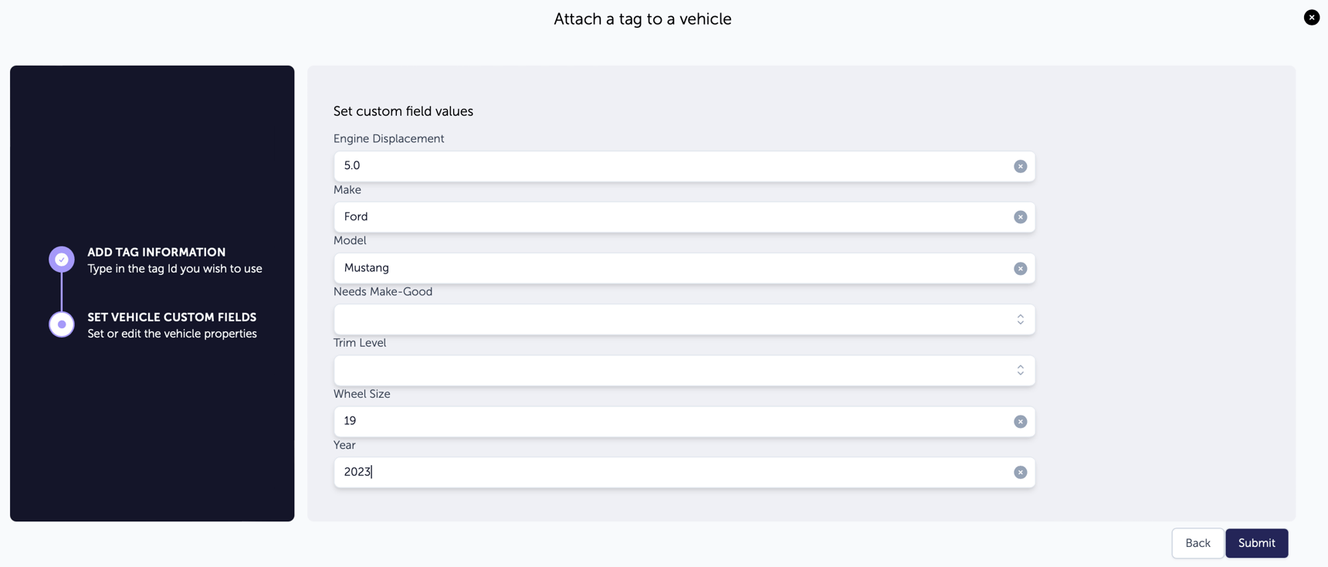Click the Set Vehicle Custom Fields step circle
This screenshot has height=567, width=1328.
click(61, 324)
